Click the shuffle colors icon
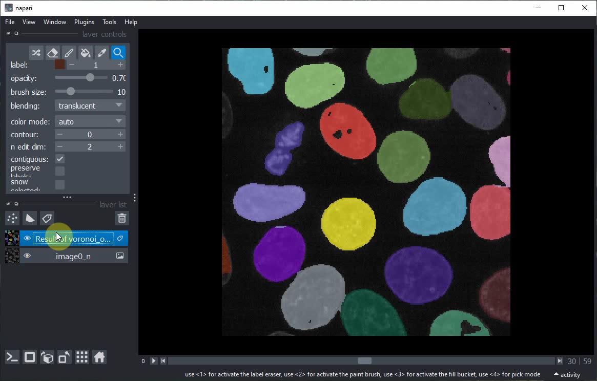The height and width of the screenshot is (381, 597). click(x=36, y=53)
